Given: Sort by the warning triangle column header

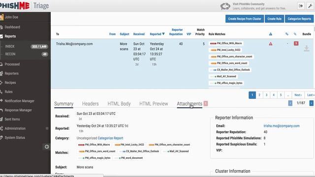Looking at the screenshot, I should coord(271,34).
